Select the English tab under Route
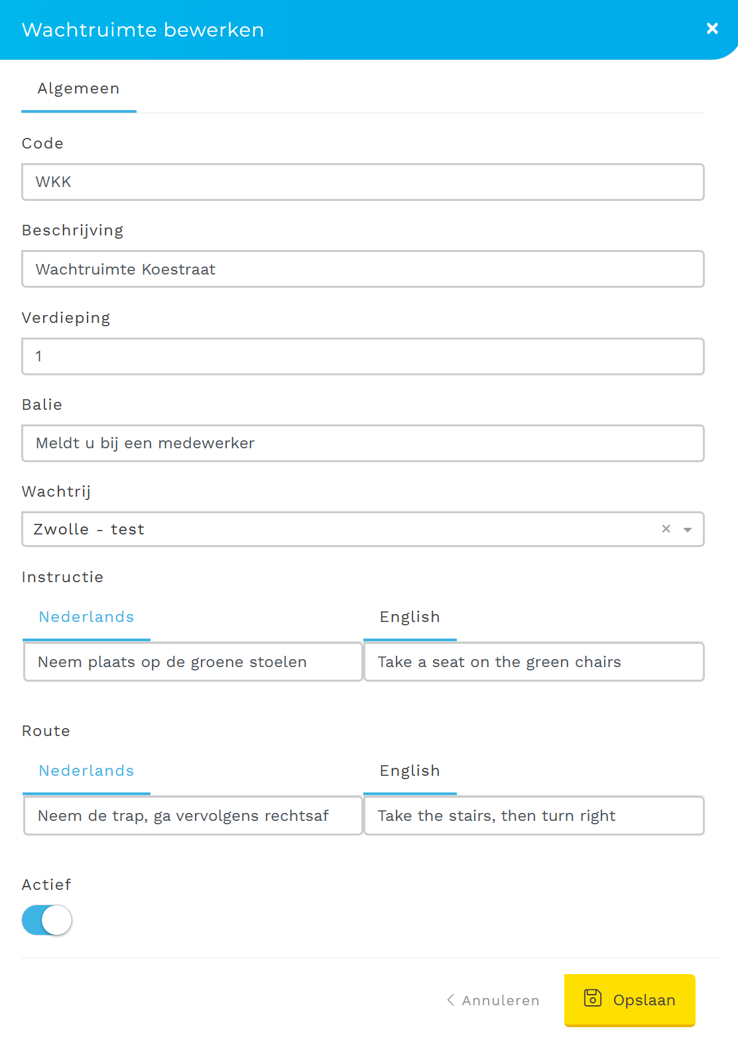The height and width of the screenshot is (1055, 738). 410,771
